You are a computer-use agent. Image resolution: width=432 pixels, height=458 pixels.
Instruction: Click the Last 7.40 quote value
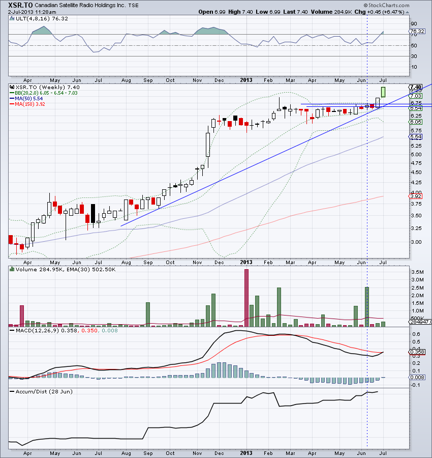(x=295, y=12)
